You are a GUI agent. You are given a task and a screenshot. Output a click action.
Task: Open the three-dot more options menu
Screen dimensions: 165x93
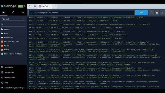pos(163,13)
